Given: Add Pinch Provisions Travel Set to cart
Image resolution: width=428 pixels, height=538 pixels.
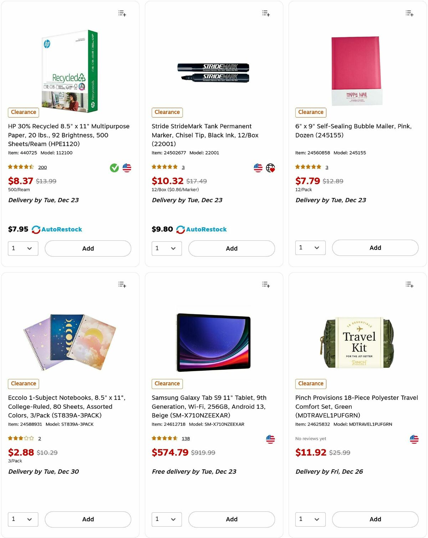Looking at the screenshot, I should (375, 519).
